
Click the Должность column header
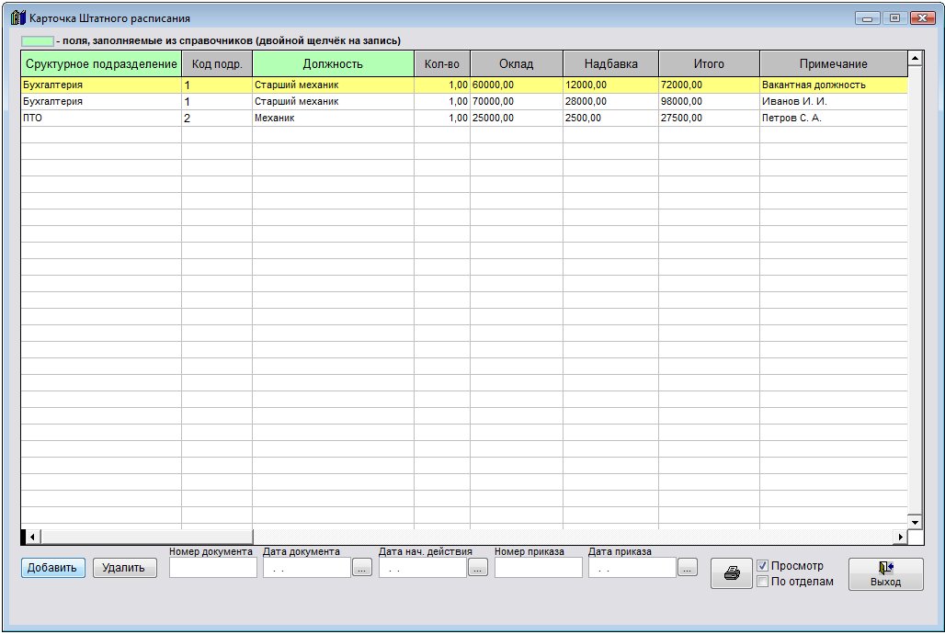click(x=334, y=64)
